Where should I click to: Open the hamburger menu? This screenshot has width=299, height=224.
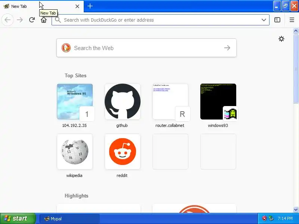pos(292,20)
